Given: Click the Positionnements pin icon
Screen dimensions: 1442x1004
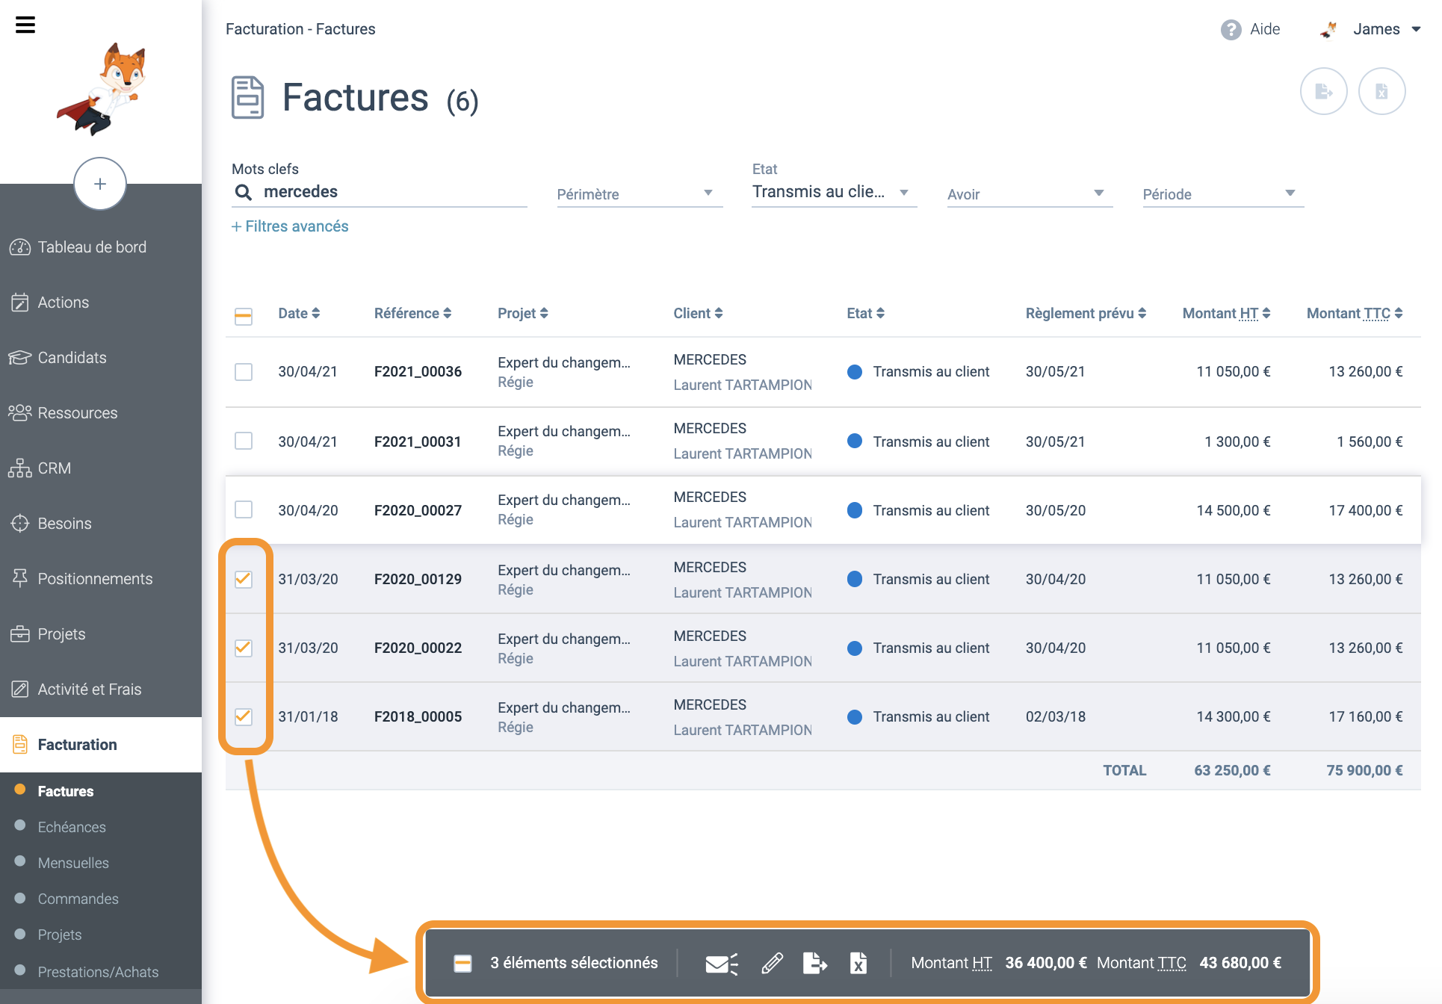Looking at the screenshot, I should point(19,579).
